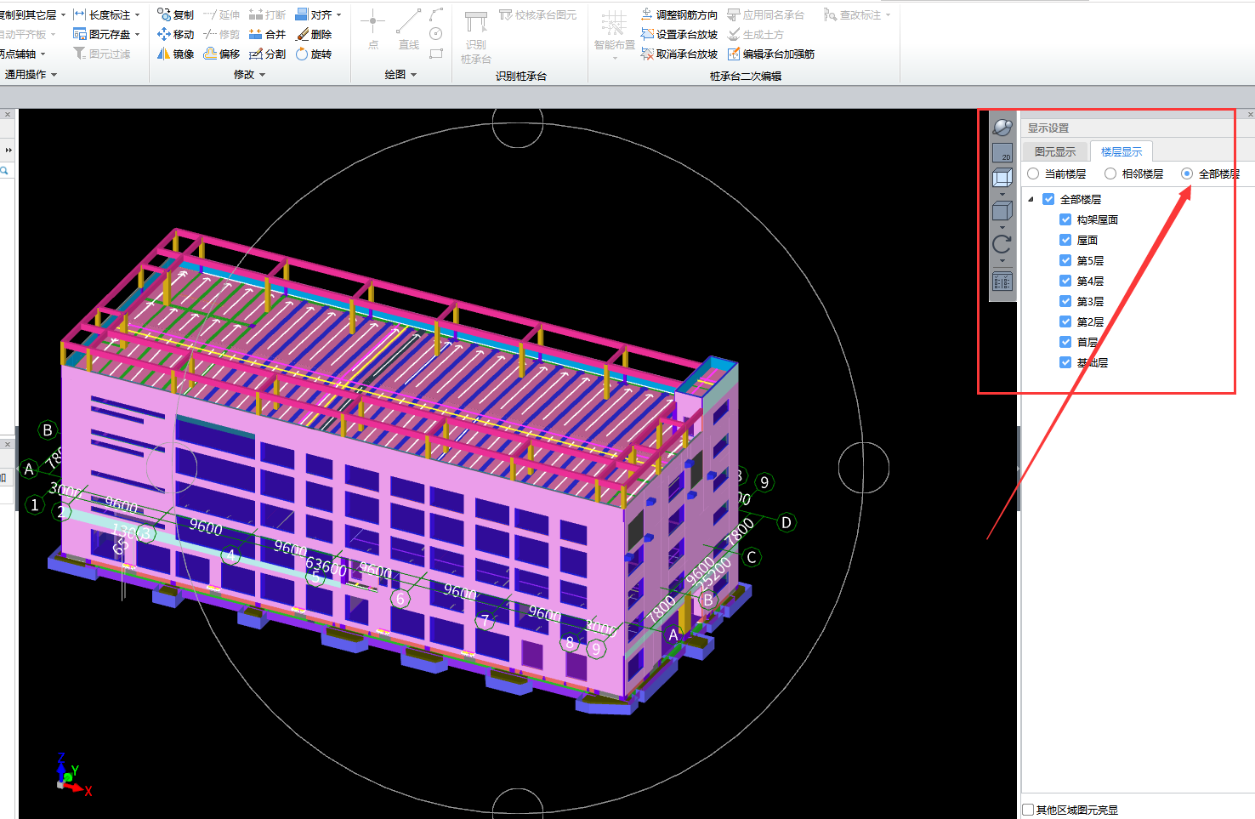Click 图元过滤 filter icon
1255x819 pixels.
pos(102,54)
